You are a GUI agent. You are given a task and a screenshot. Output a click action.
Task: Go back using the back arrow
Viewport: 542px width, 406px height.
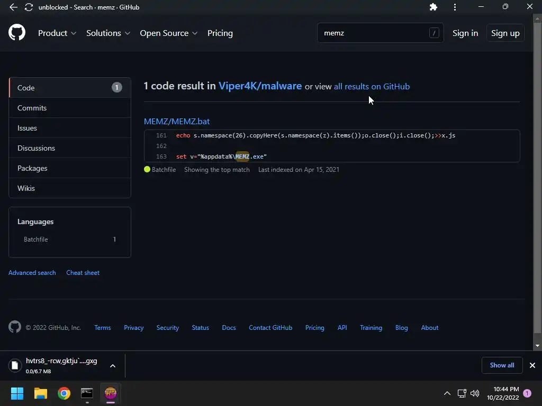tap(13, 7)
